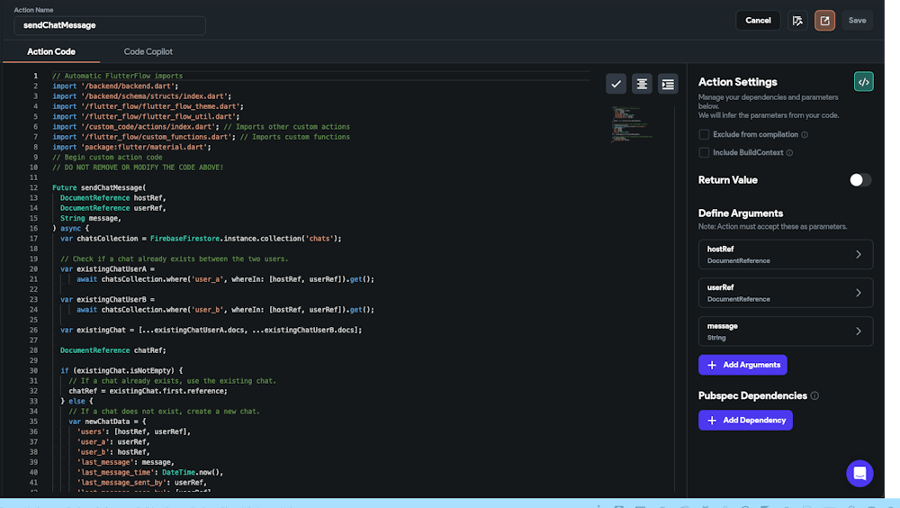Click the Add Dependency button
Screen dimensions: 900x508
pos(745,420)
